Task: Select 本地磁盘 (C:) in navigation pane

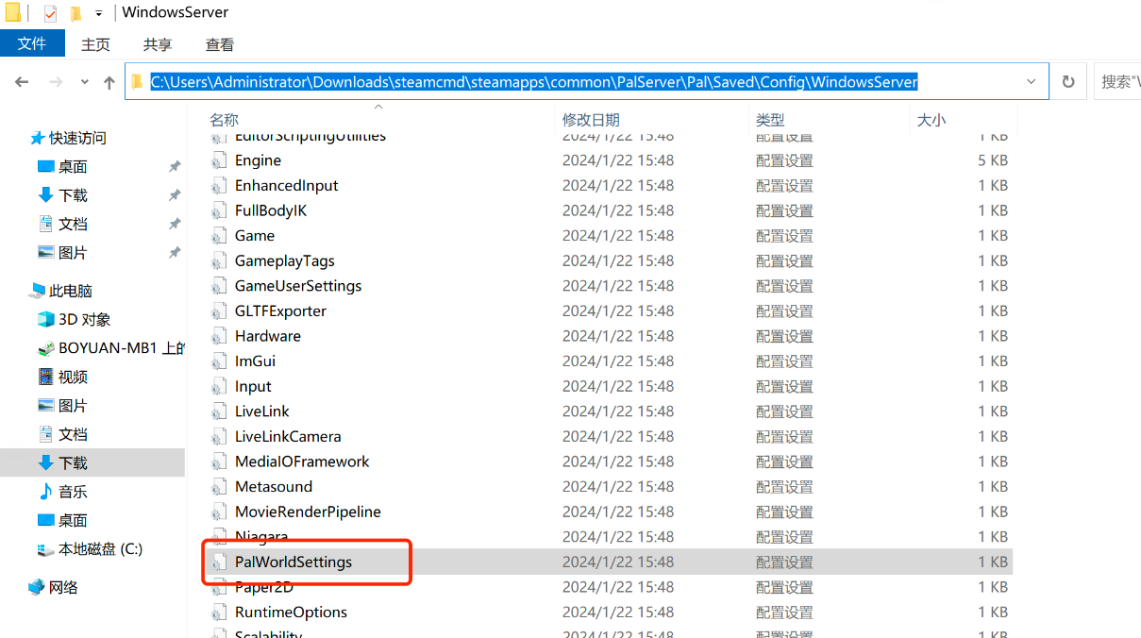Action: point(100,549)
